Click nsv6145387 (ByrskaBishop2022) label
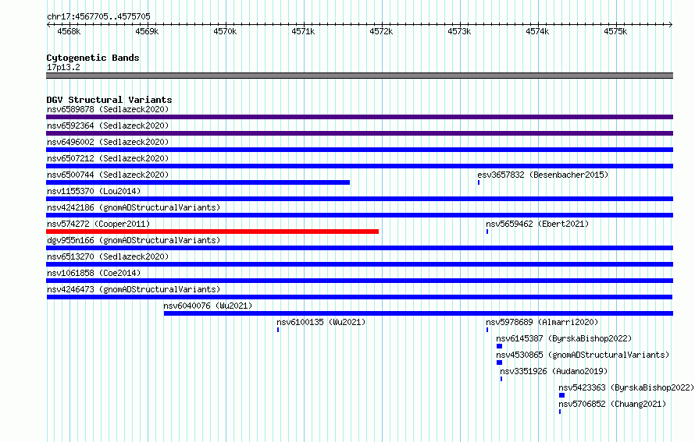The width and height of the screenshot is (695, 442). coord(564,338)
